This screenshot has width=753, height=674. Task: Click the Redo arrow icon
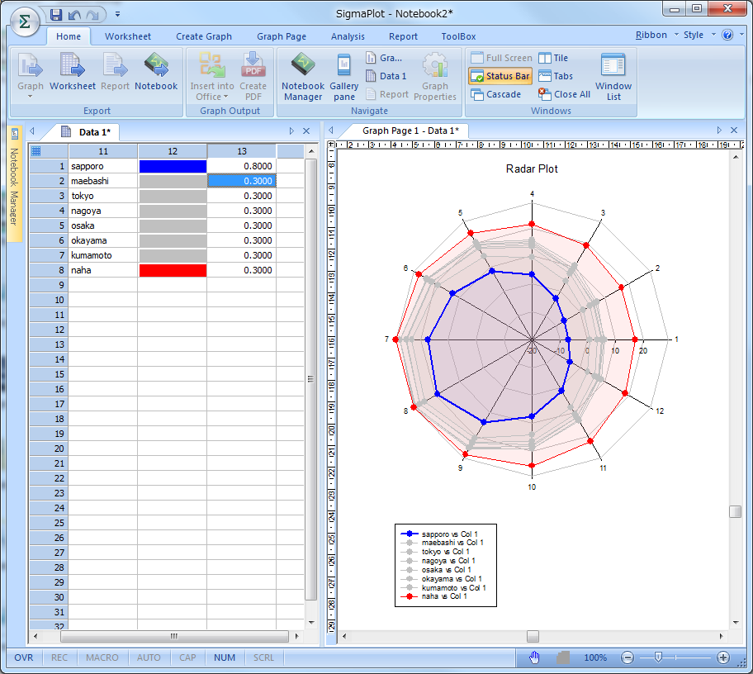tap(92, 15)
